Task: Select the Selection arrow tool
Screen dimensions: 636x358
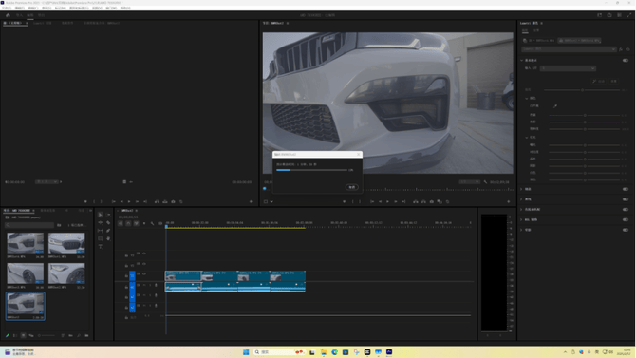Action: 101,215
